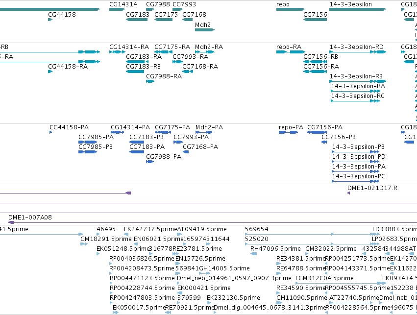Click protein Mdh2-PA
Image resolution: width=417 pixels, height=315 pixels.
point(204,132)
